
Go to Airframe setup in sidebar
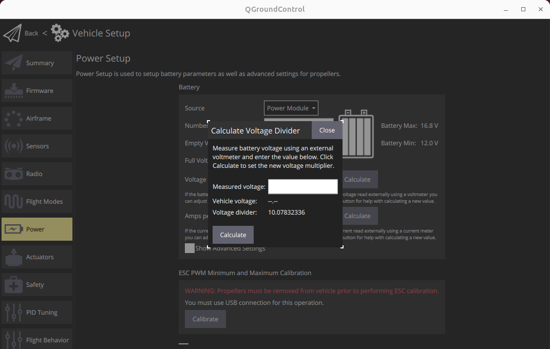pos(37,119)
